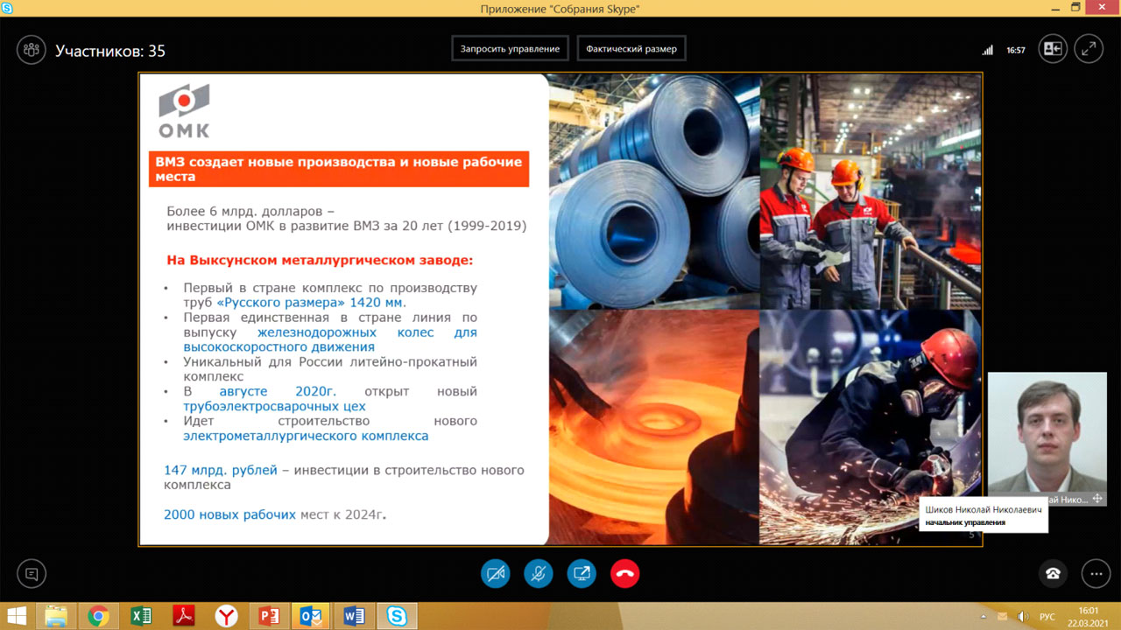Open call controls phone icon
The height and width of the screenshot is (630, 1121).
1053,574
